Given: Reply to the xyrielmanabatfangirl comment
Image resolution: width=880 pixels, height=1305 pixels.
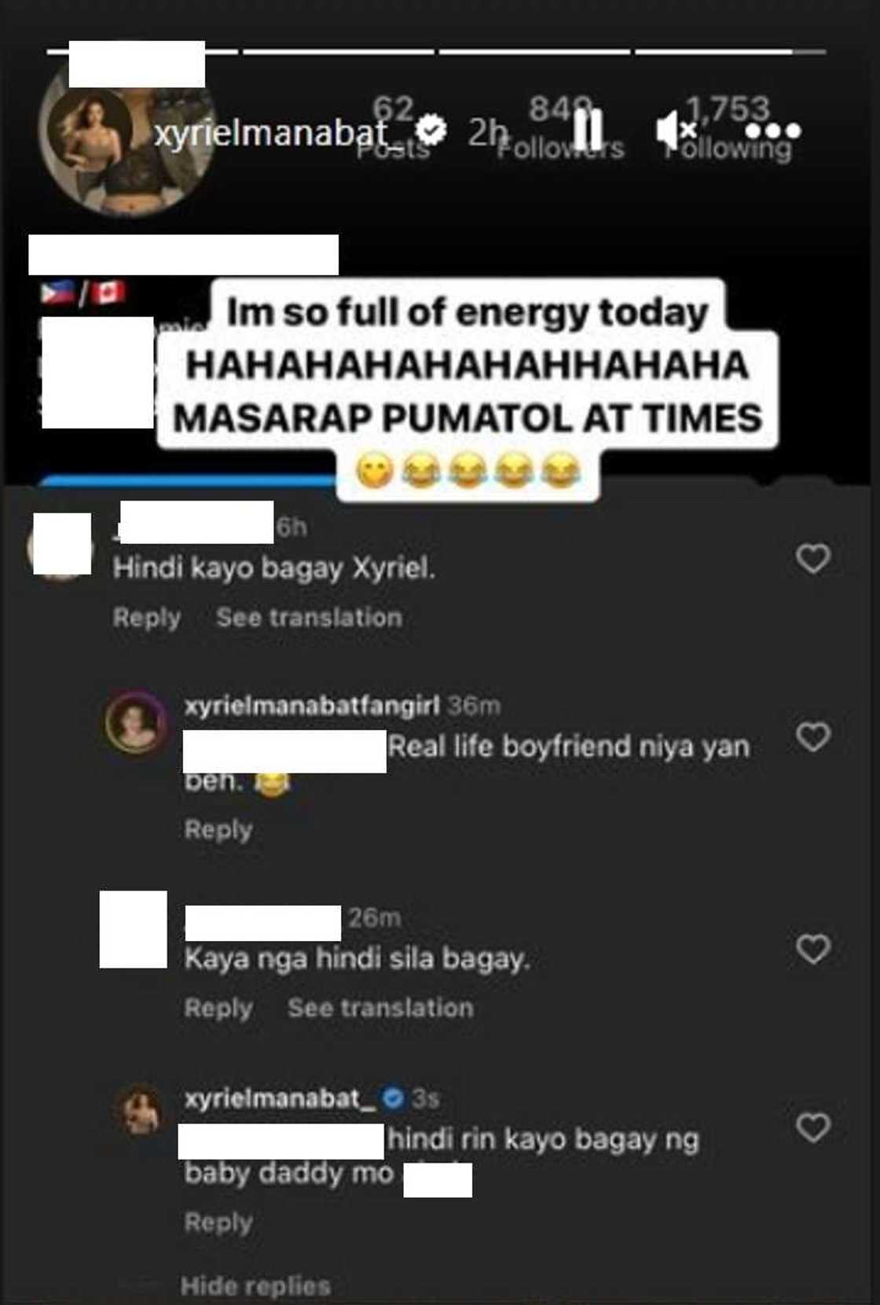Looking at the screenshot, I should pos(218,829).
